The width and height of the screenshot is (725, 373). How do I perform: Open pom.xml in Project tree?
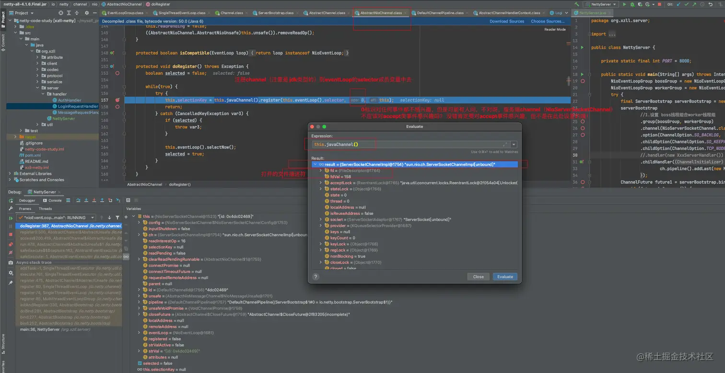[x=33, y=155]
